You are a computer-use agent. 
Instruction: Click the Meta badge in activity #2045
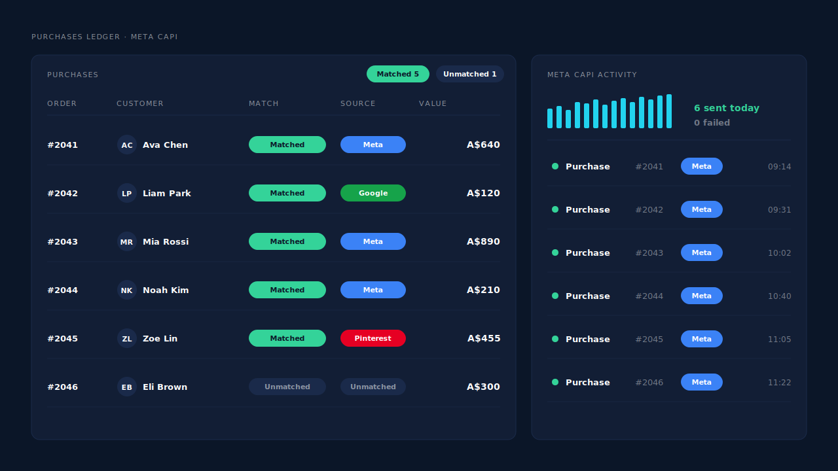(702, 339)
